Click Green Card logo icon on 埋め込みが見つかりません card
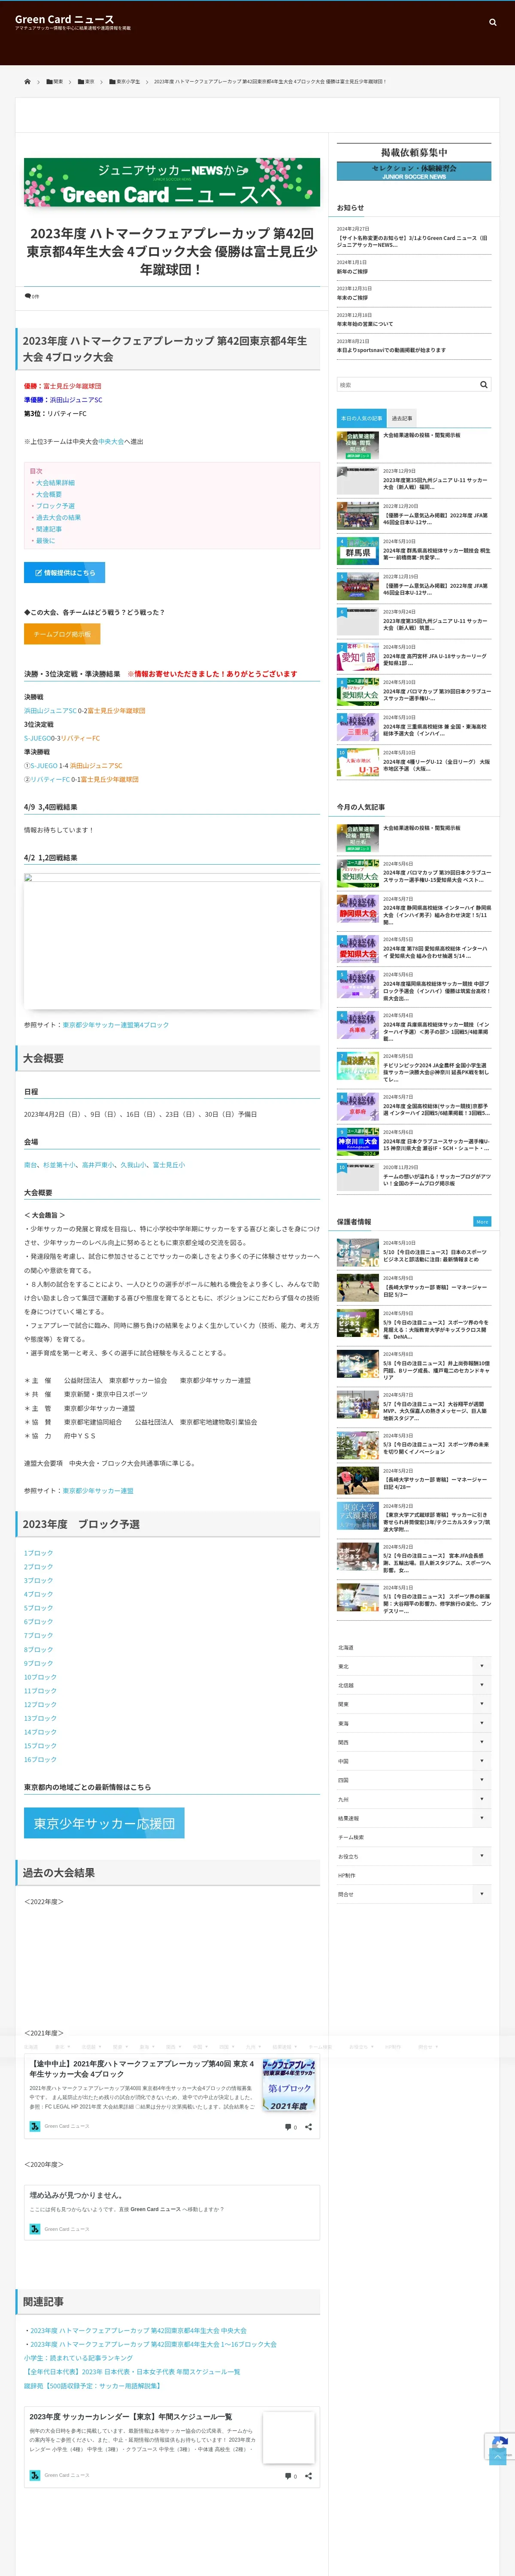This screenshot has height=2576, width=515. (x=35, y=2229)
